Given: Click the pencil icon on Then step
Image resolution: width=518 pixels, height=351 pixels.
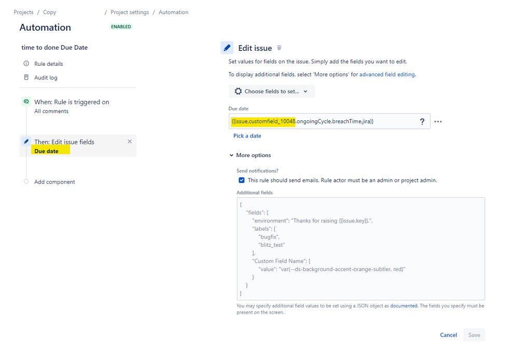Looking at the screenshot, I should coord(26,142).
